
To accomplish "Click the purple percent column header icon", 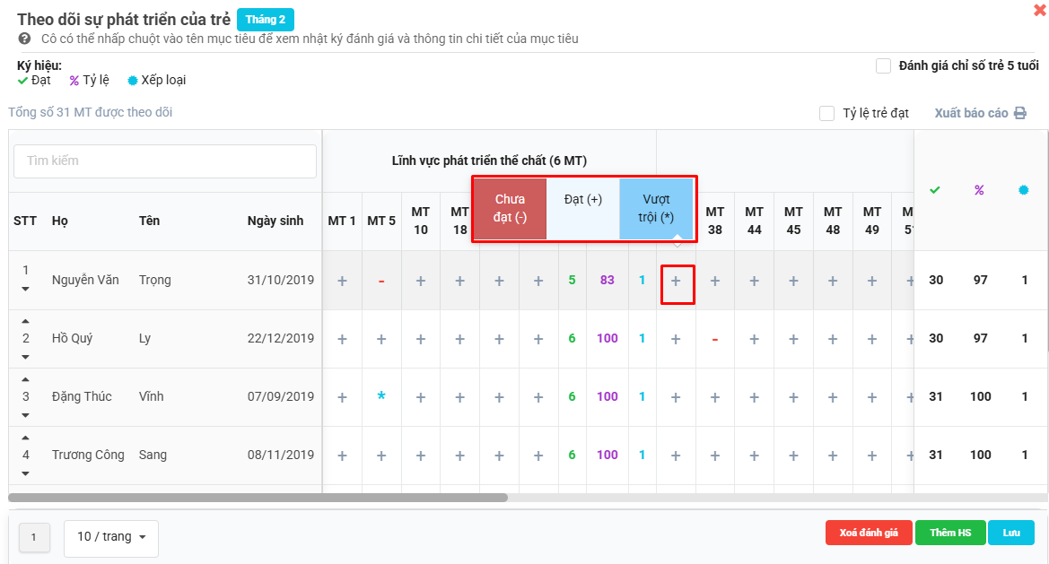I will tap(979, 190).
